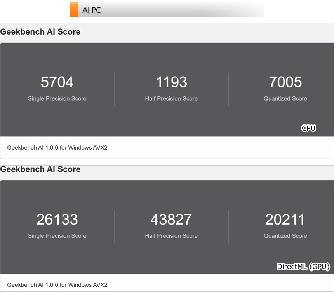
Task: Click the CPU badge label
Action: (309, 128)
